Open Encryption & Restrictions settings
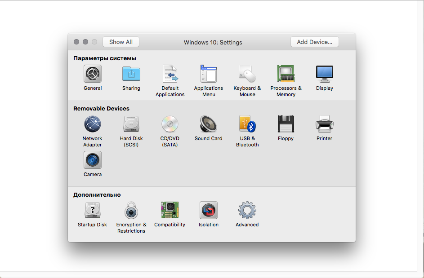Screen dimensions: 424x278 coord(131,210)
